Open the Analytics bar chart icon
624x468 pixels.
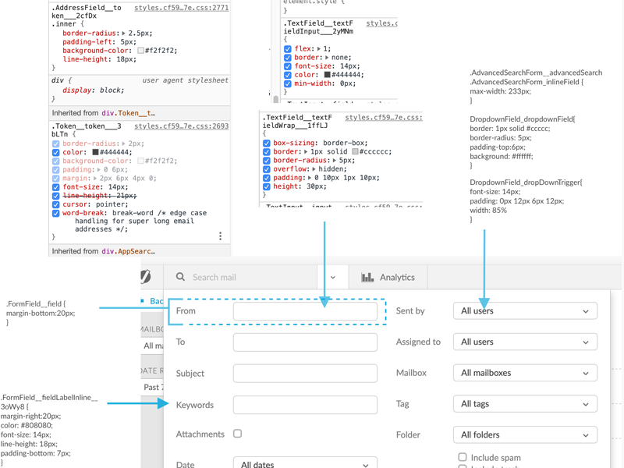pyautogui.click(x=367, y=277)
